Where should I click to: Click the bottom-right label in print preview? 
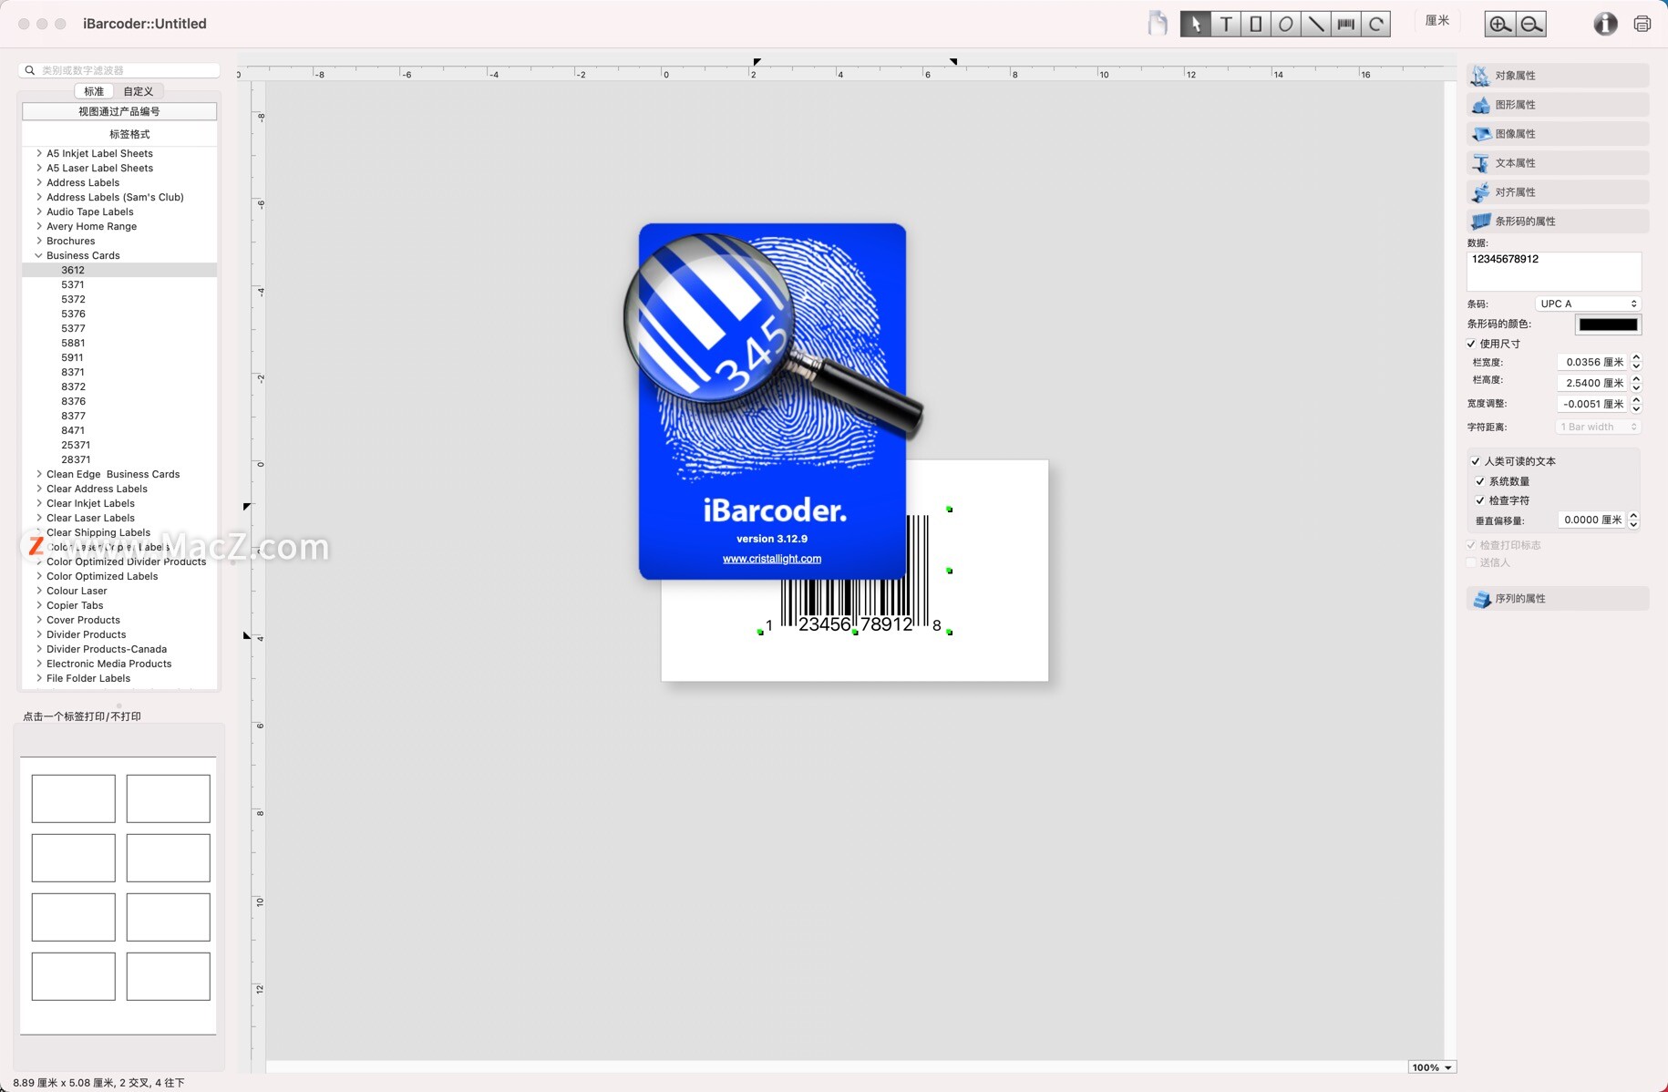point(169,976)
